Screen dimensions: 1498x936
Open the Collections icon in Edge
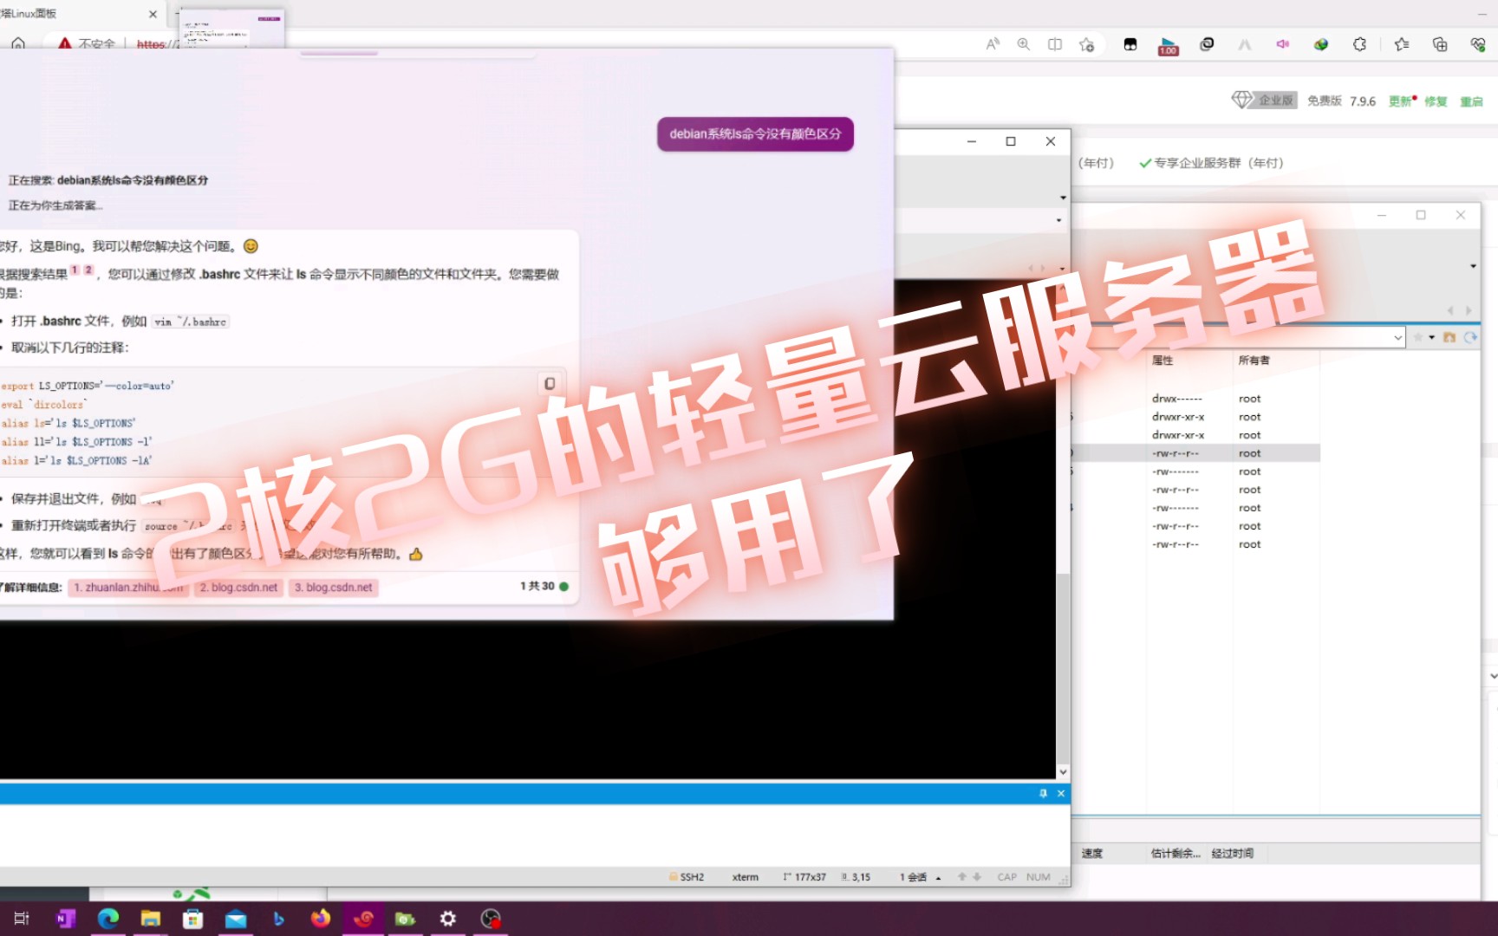pos(1440,44)
